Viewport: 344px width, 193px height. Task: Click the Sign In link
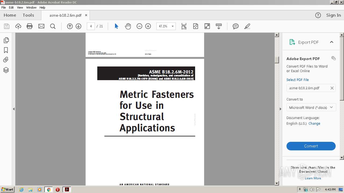tap(334, 15)
